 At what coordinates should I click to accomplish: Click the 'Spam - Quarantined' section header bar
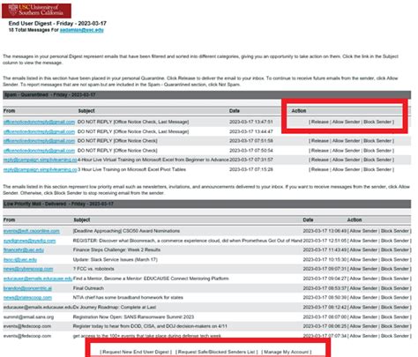pyautogui.click(x=207, y=94)
